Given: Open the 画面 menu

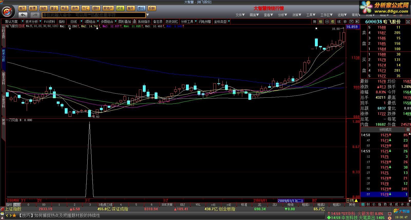Looking at the screenshot, I should 254,15.
